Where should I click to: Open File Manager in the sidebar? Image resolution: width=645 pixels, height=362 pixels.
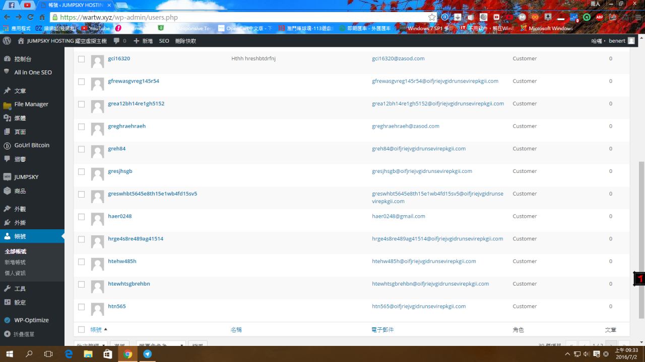pyautogui.click(x=31, y=104)
